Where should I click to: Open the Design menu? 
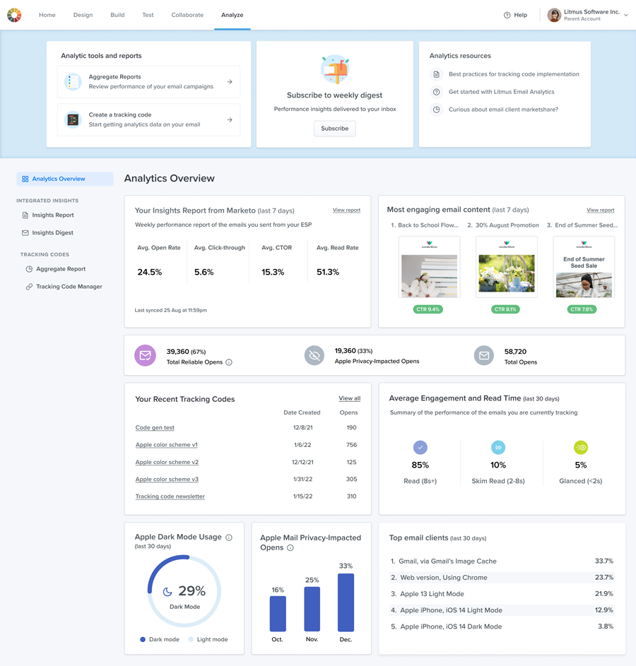pos(83,15)
